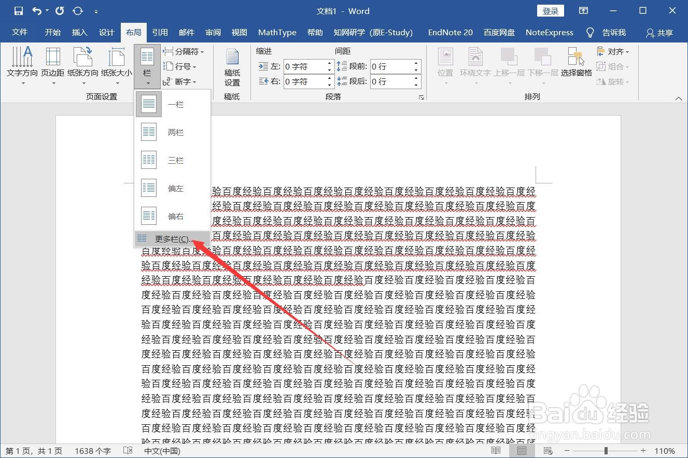Open the ribbon display options icon
Image resolution: width=688 pixels, height=458 pixels.
point(584,11)
